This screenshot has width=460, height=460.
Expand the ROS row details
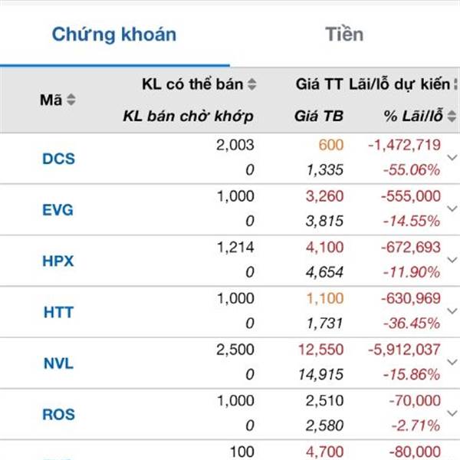tap(452, 413)
